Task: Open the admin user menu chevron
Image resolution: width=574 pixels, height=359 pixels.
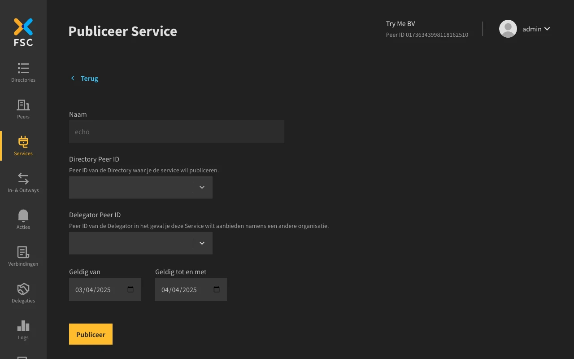Action: [547, 29]
